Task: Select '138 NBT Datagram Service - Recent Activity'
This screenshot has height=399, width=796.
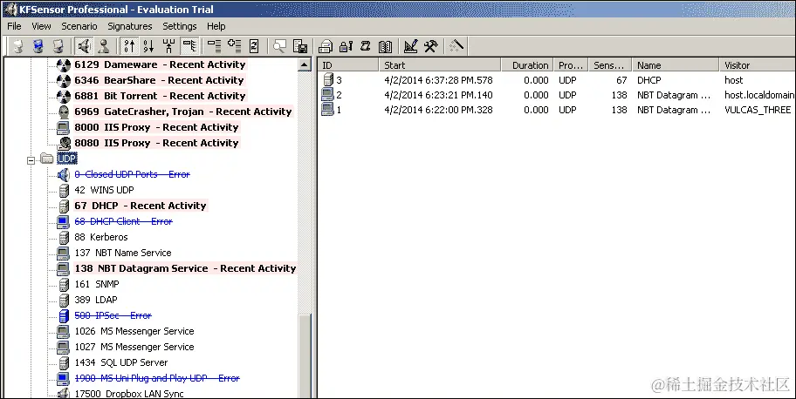Action: click(x=185, y=268)
